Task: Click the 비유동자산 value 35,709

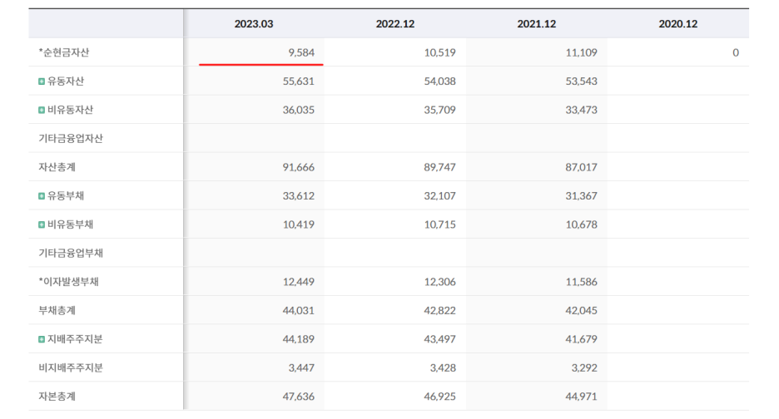Action: (x=439, y=111)
